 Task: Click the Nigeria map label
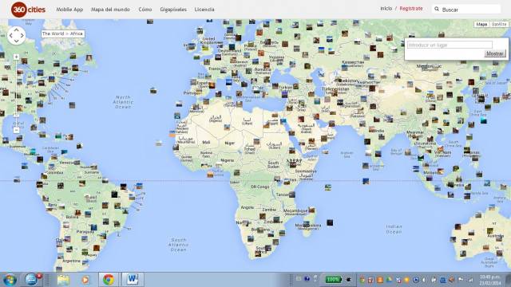coord(227,160)
